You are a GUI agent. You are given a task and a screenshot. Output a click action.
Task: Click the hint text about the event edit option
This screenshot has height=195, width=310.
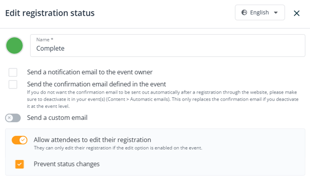click(118, 148)
